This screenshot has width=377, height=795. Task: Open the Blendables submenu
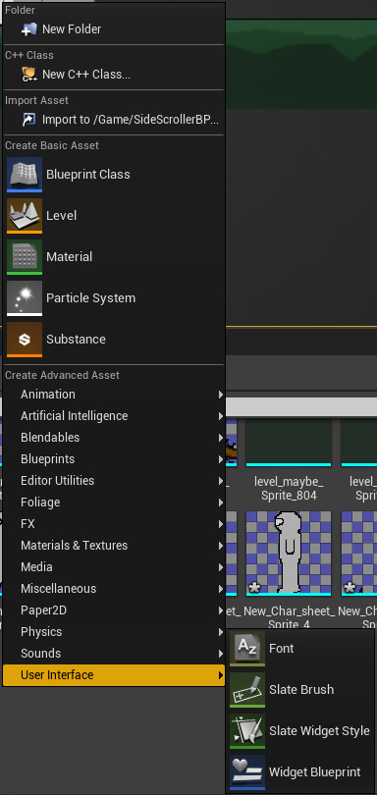click(x=114, y=438)
